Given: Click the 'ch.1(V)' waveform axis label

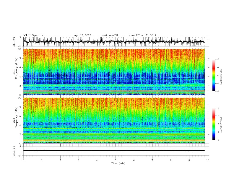Looking at the screenshot, I should [x=14, y=42].
